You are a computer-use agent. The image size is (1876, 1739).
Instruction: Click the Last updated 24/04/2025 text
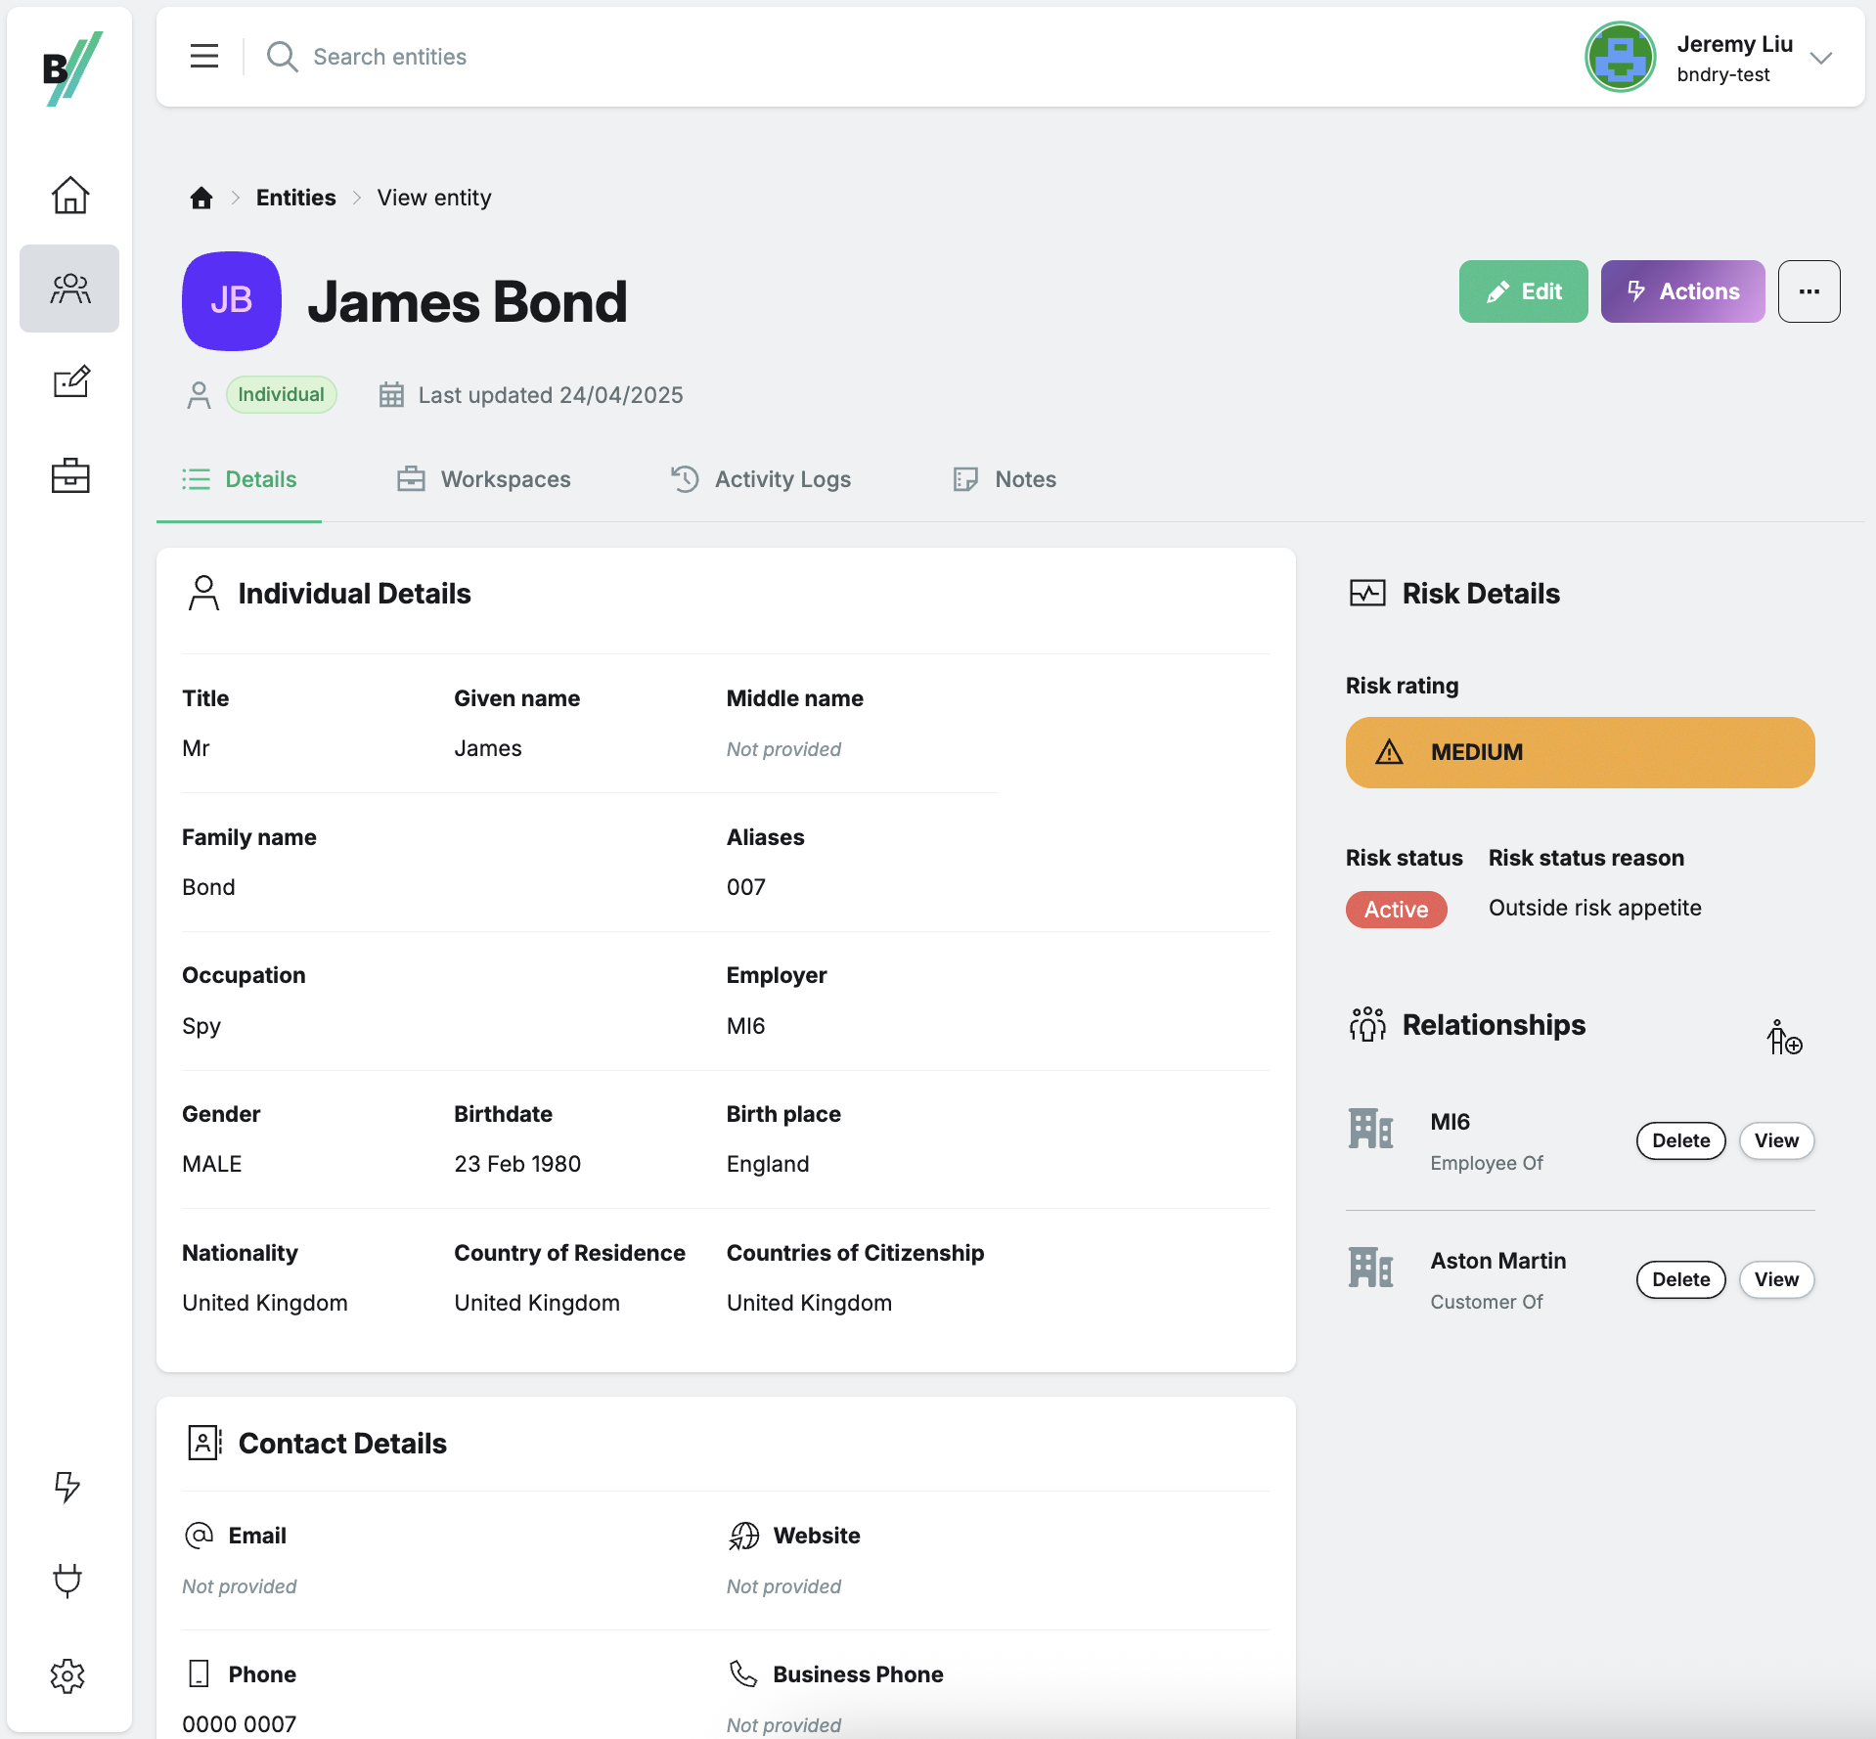click(551, 395)
